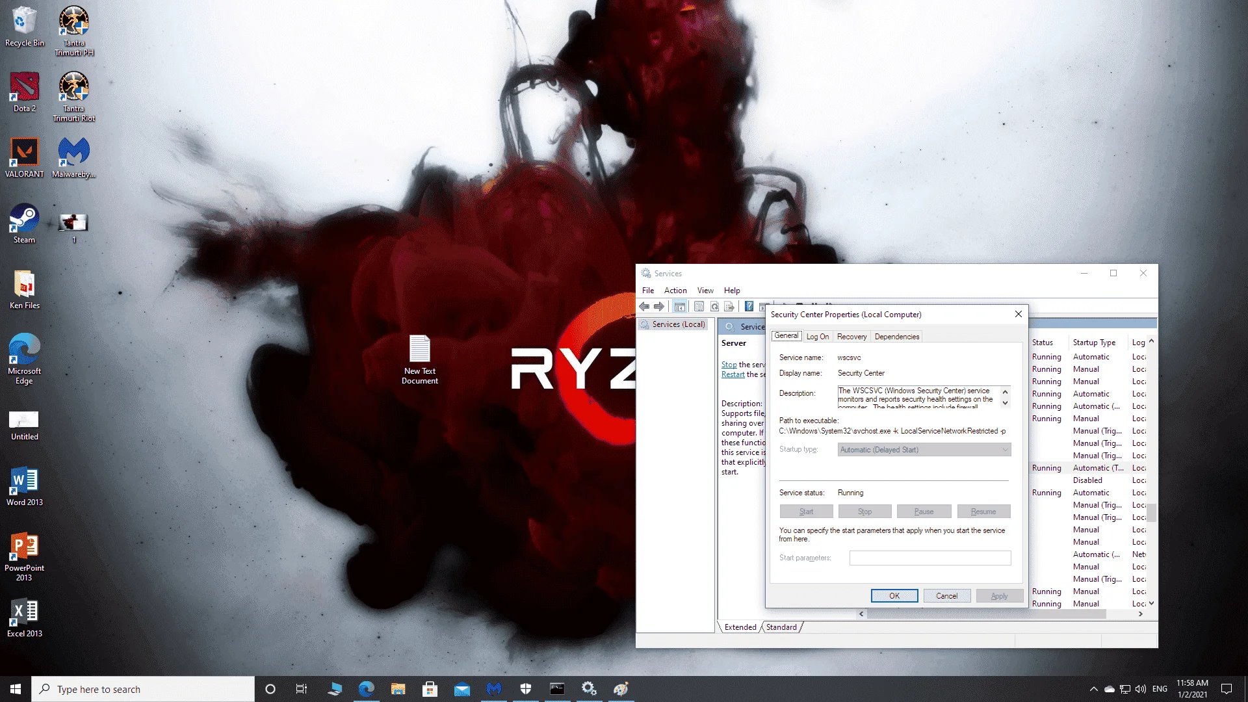Open Malwarebytes from the taskbar
The image size is (1248, 702).
pos(494,689)
